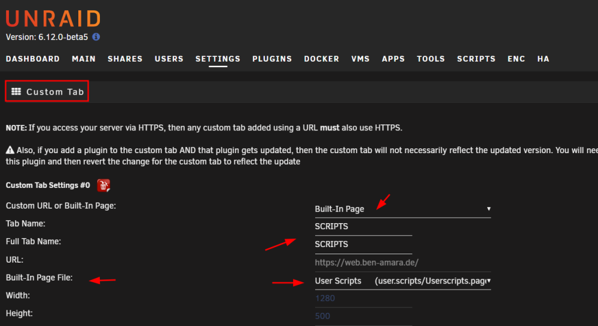
Task: Open the MAIN tab
Action: (x=84, y=59)
